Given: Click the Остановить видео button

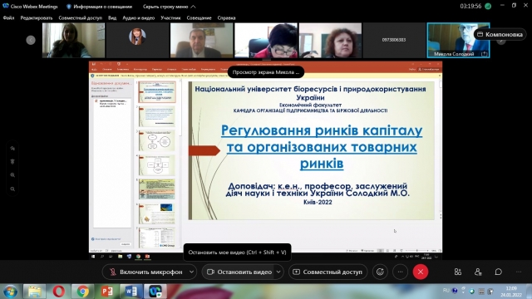Looking at the screenshot, I should point(239,272).
